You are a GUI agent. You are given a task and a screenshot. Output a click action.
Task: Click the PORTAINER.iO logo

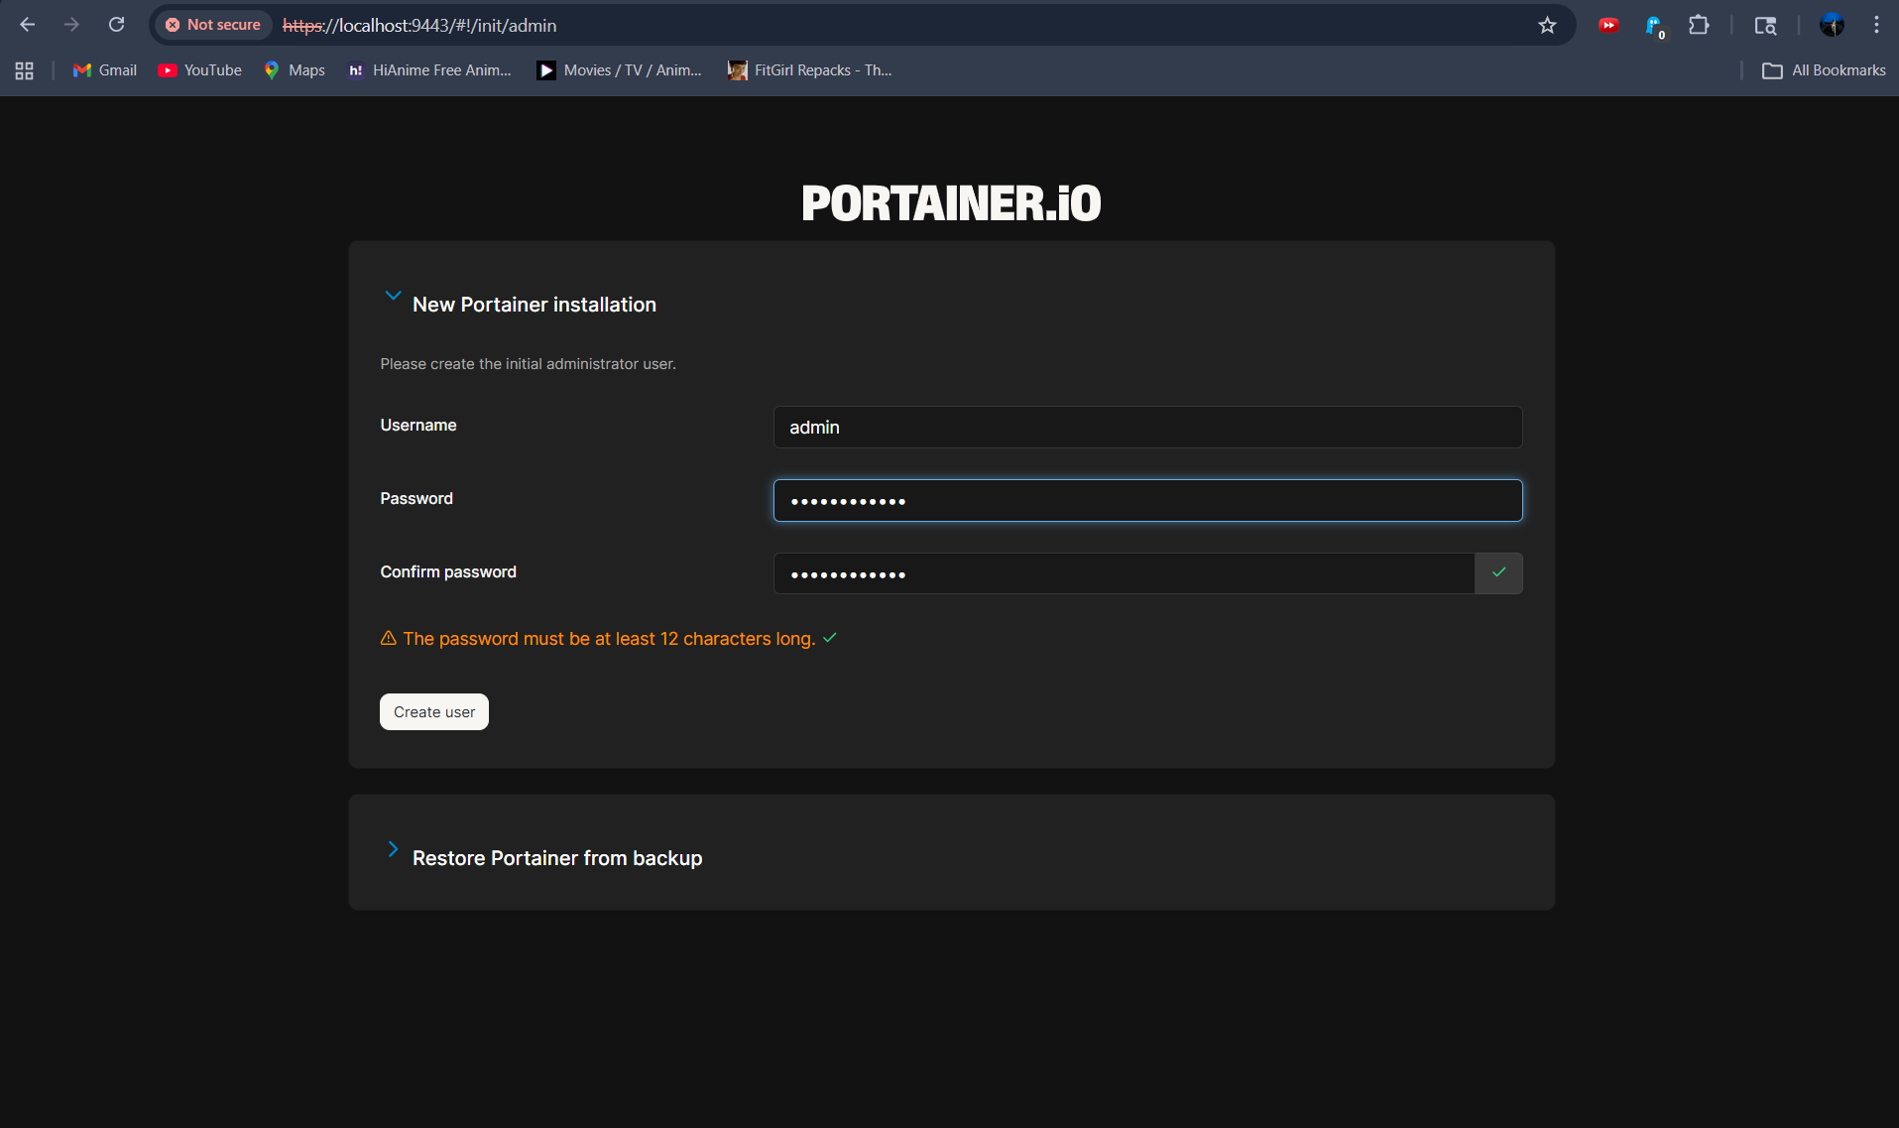[x=950, y=202]
